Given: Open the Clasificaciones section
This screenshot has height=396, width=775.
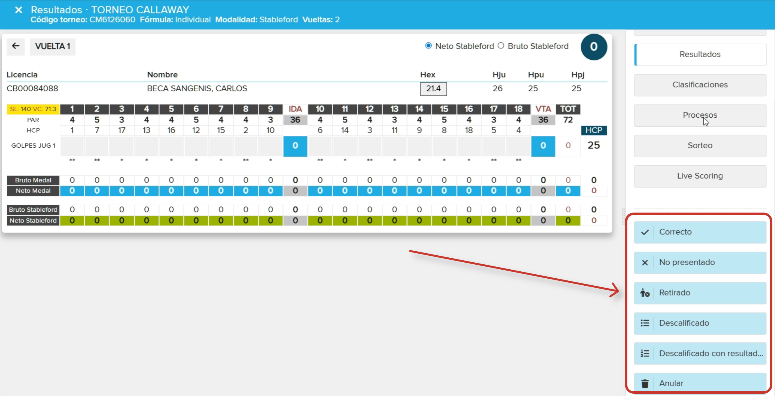Looking at the screenshot, I should click(x=700, y=85).
